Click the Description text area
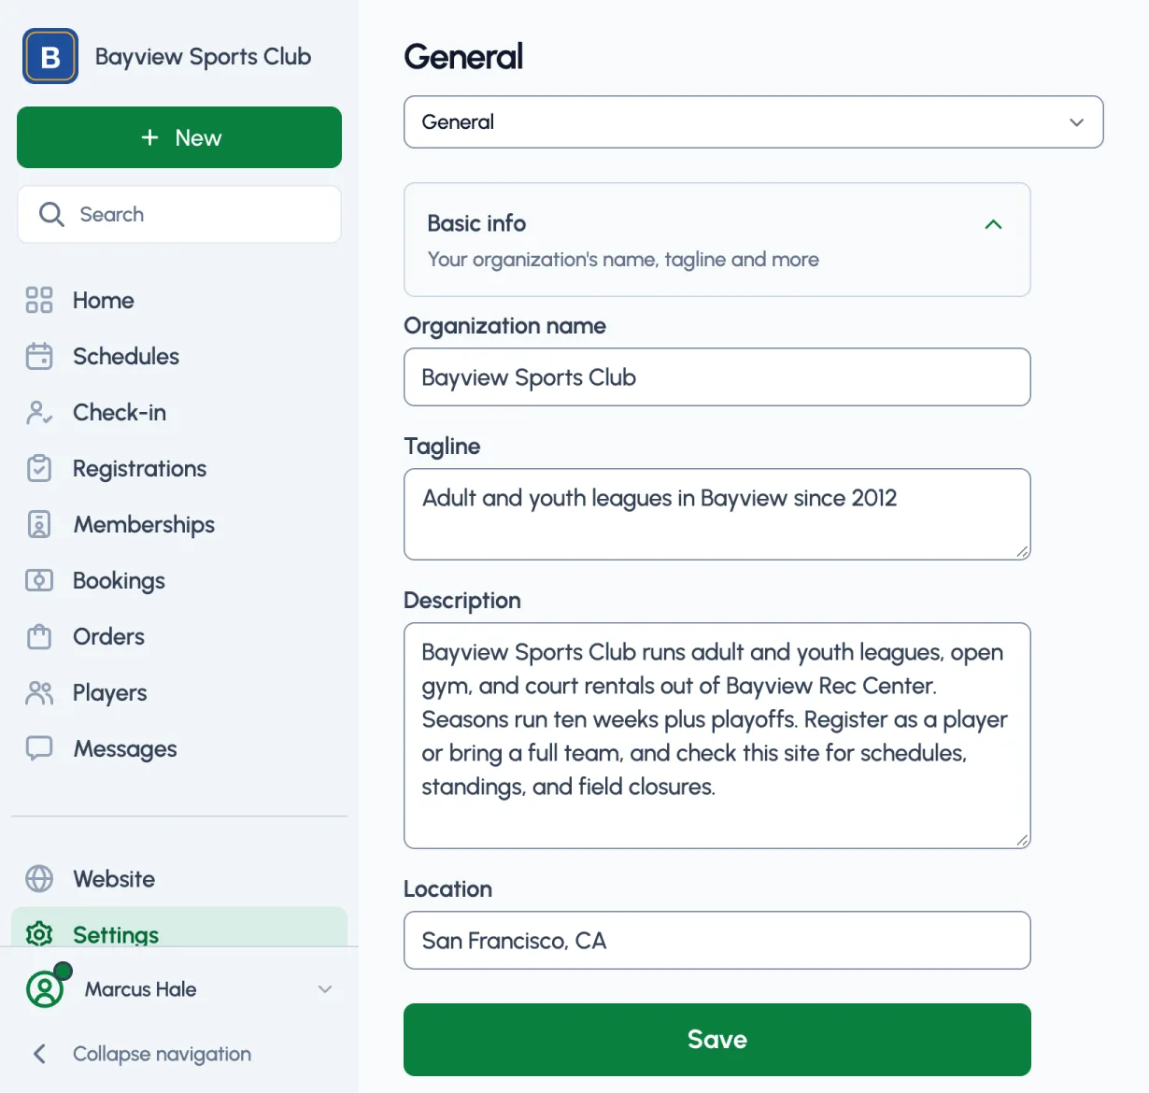 (717, 736)
